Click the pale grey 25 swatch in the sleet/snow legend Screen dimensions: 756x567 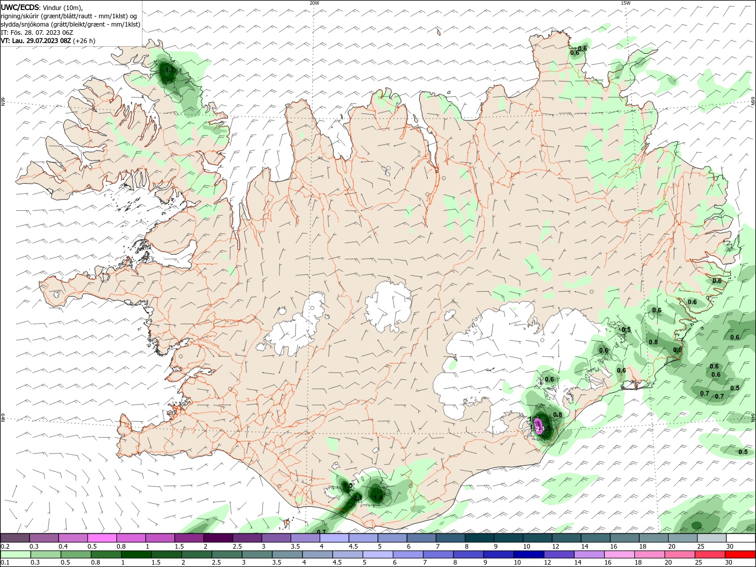click(711, 537)
